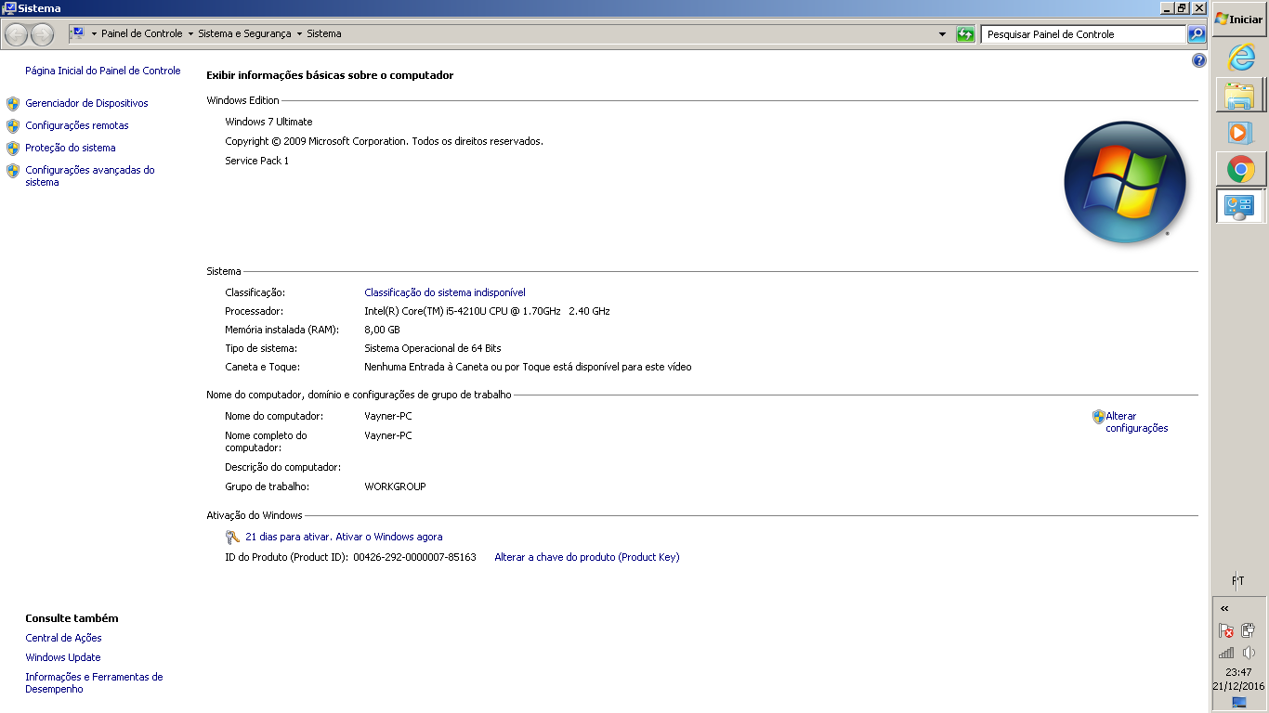Show hidden tray icons with « arrow

pos(1224,608)
